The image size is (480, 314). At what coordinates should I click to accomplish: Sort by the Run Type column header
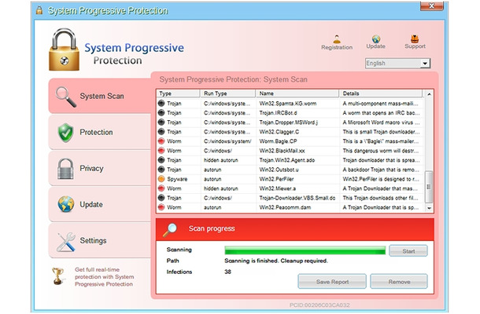(227, 93)
